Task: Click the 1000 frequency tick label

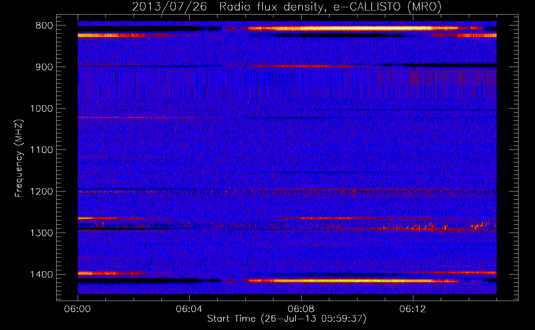Action: point(41,109)
